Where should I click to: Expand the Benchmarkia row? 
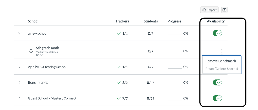(x=20, y=83)
